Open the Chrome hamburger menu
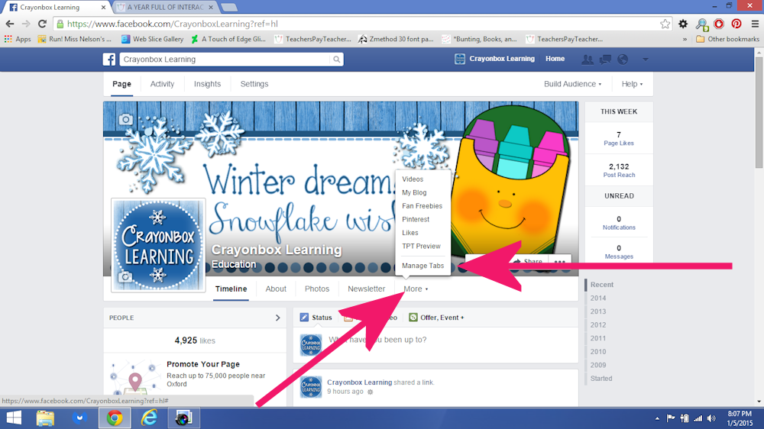Image resolution: width=764 pixels, height=429 pixels. (x=755, y=24)
